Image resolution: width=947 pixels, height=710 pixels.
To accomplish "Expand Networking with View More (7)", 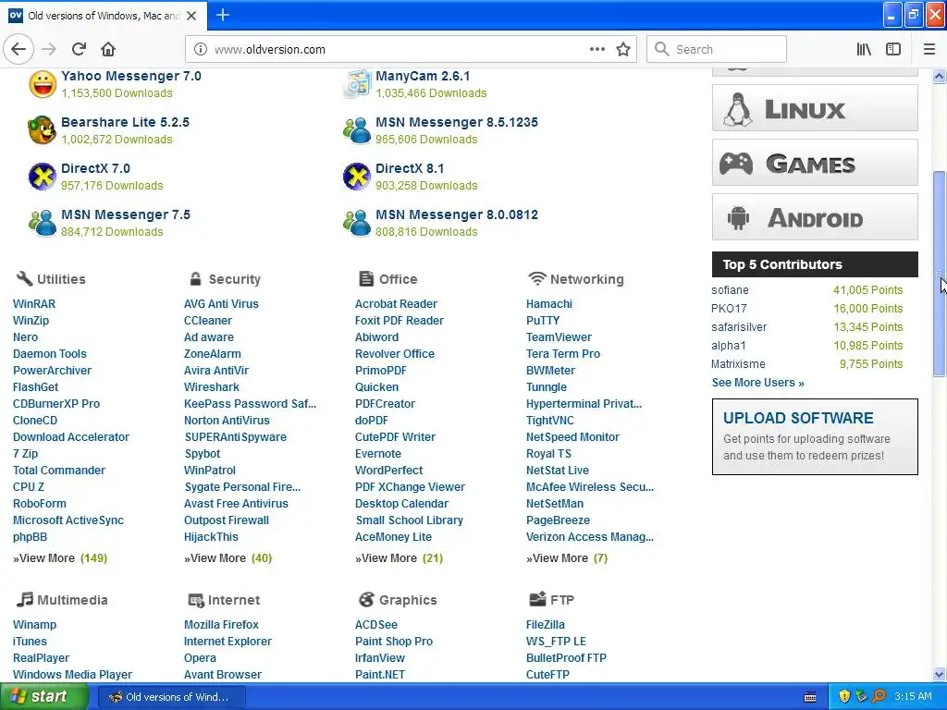I will coord(567,557).
